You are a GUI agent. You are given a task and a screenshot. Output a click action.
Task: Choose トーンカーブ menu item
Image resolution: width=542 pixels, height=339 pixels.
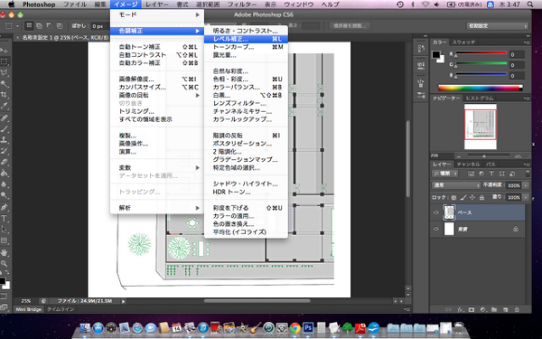pyautogui.click(x=246, y=47)
